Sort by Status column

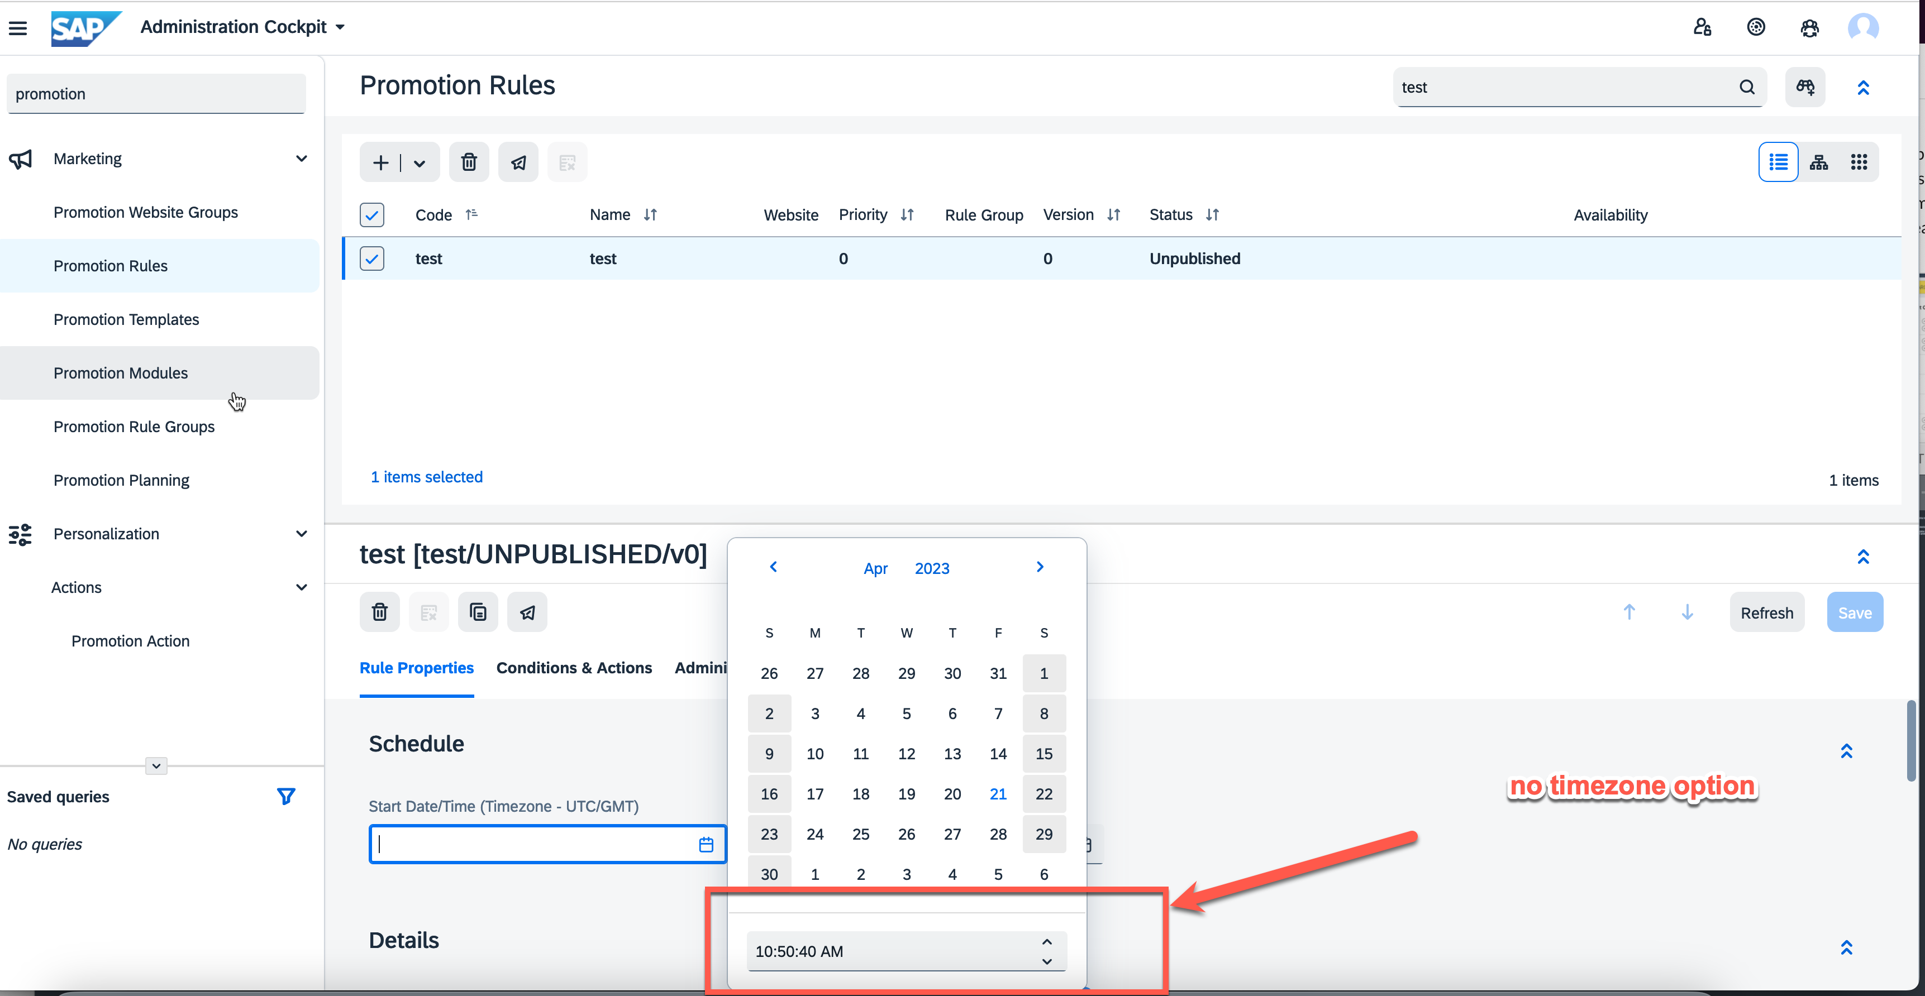pos(1212,215)
